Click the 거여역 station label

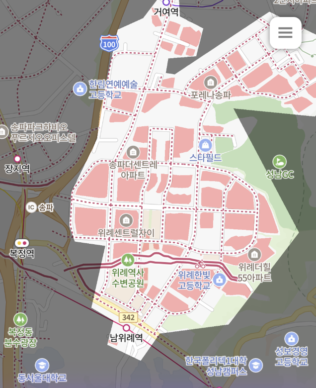pyautogui.click(x=166, y=12)
